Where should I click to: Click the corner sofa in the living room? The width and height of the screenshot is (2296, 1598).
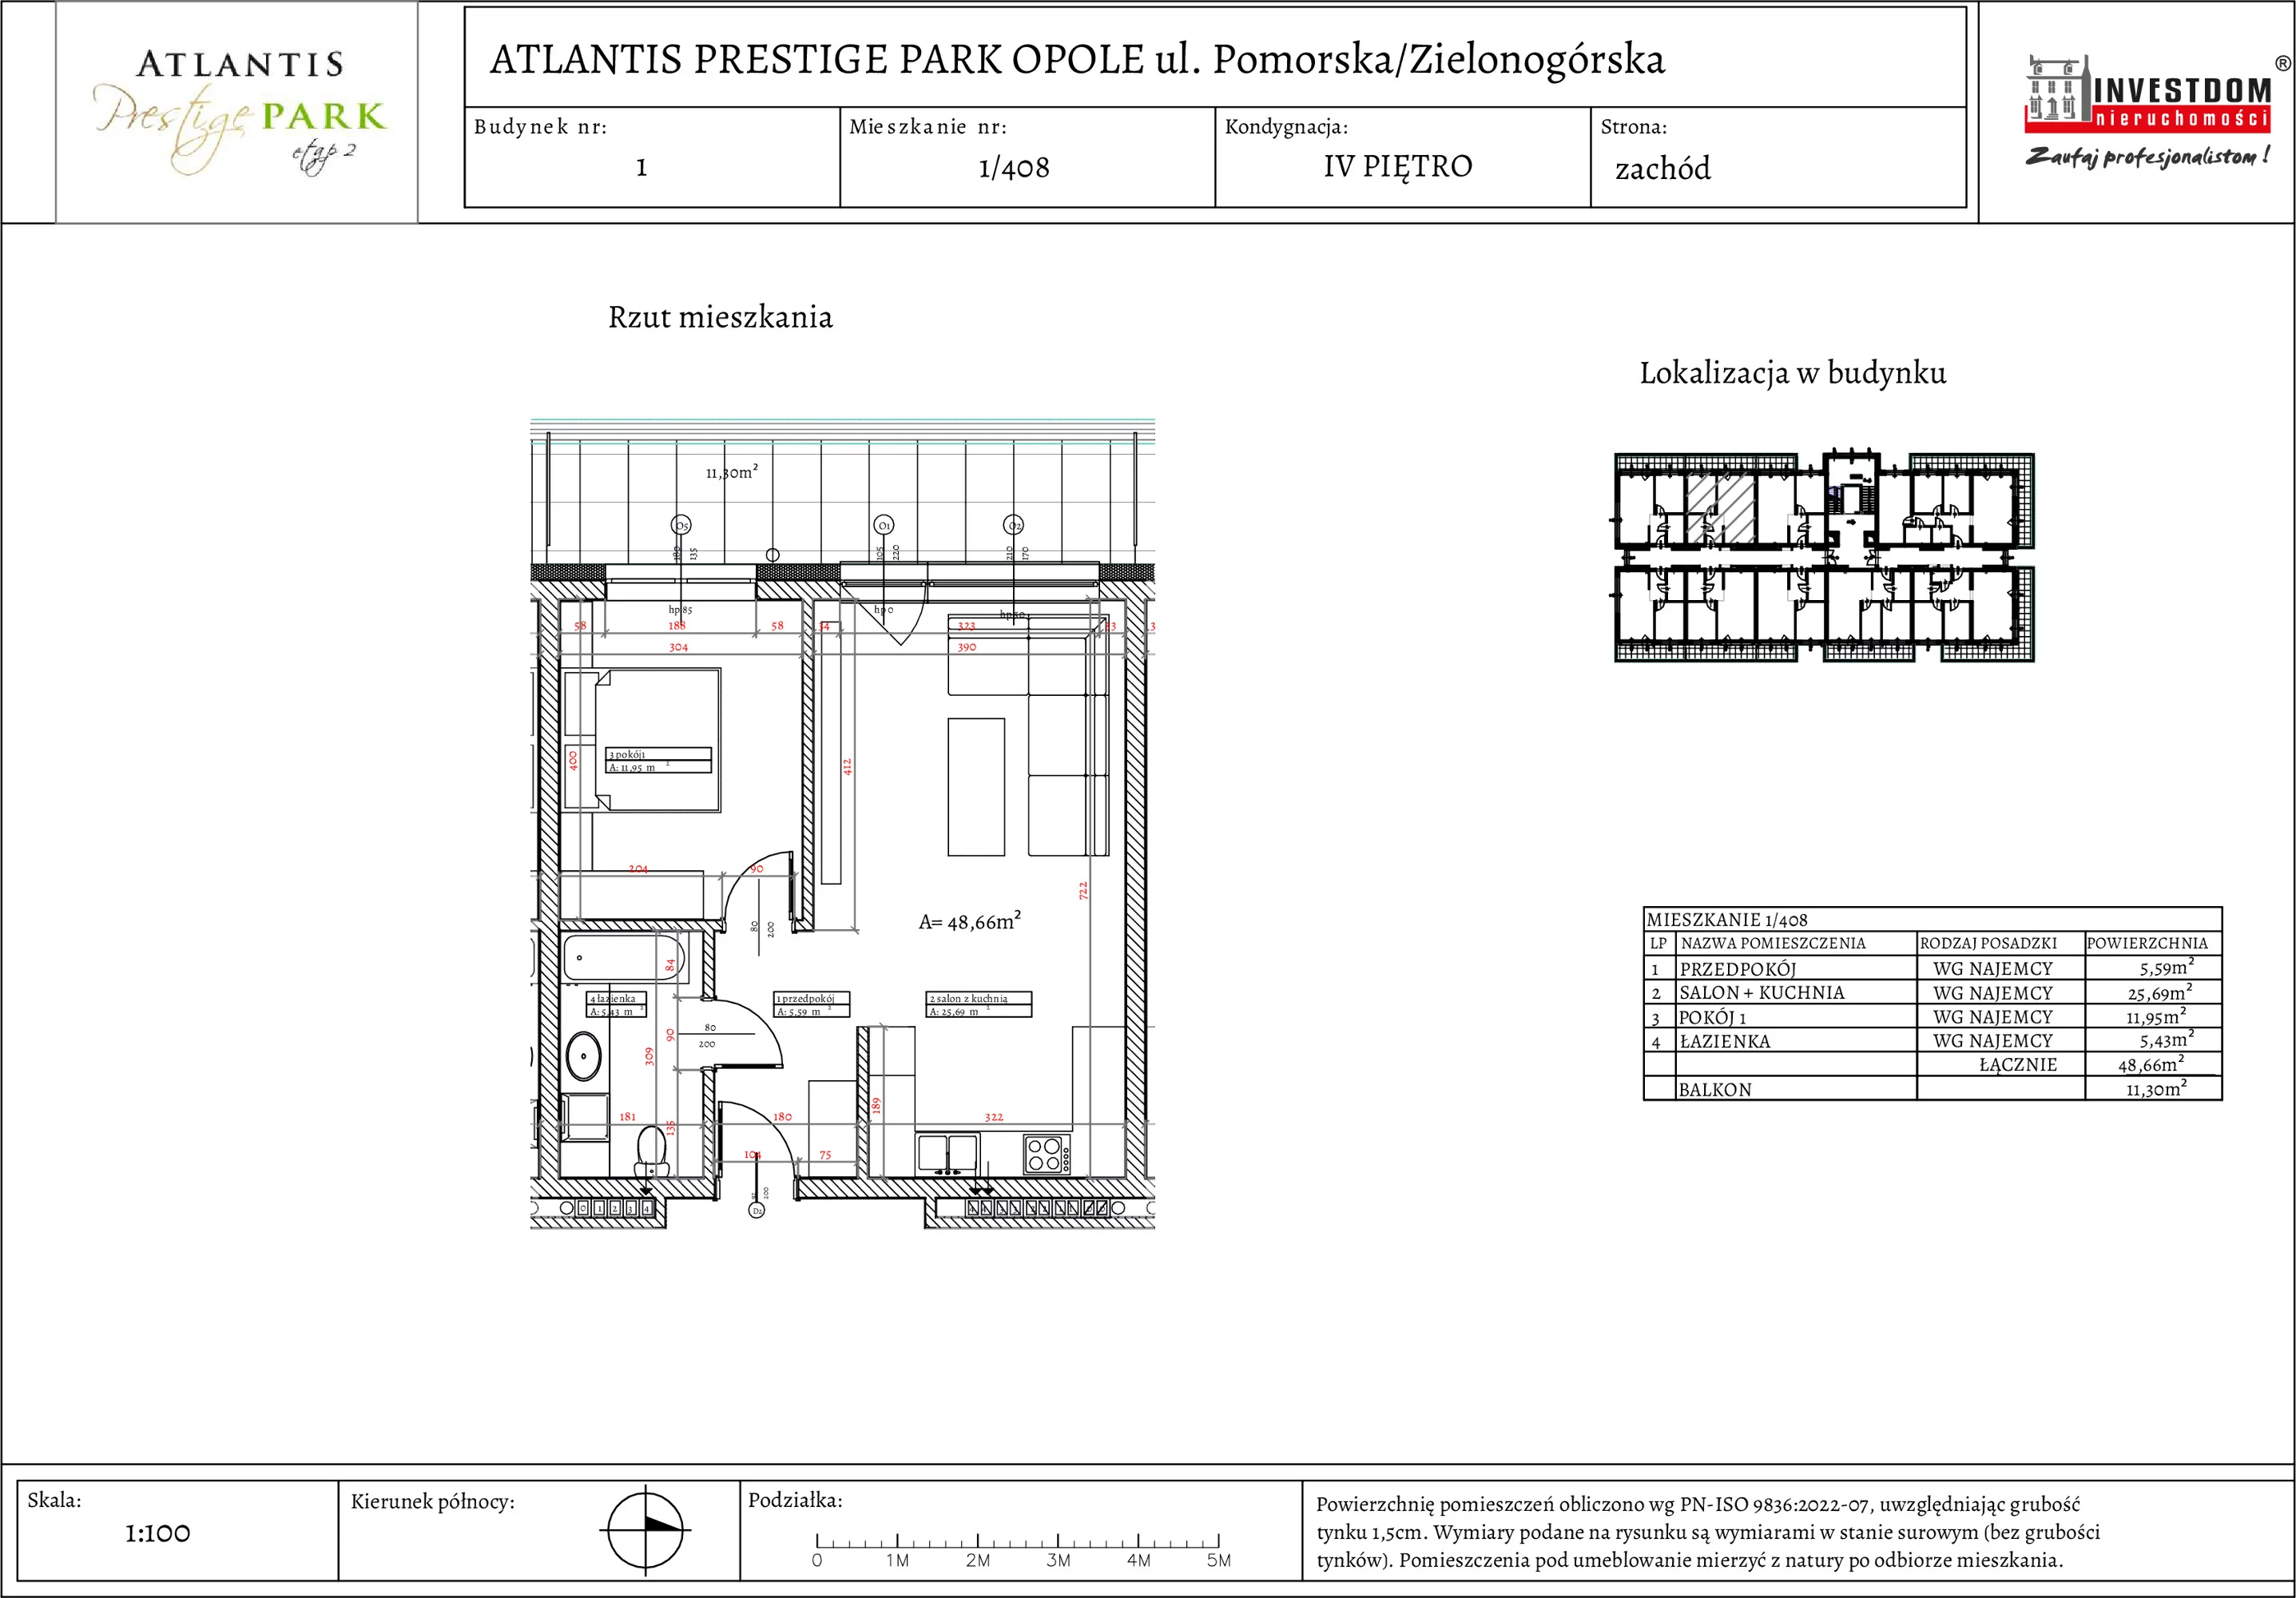[x=1029, y=735]
